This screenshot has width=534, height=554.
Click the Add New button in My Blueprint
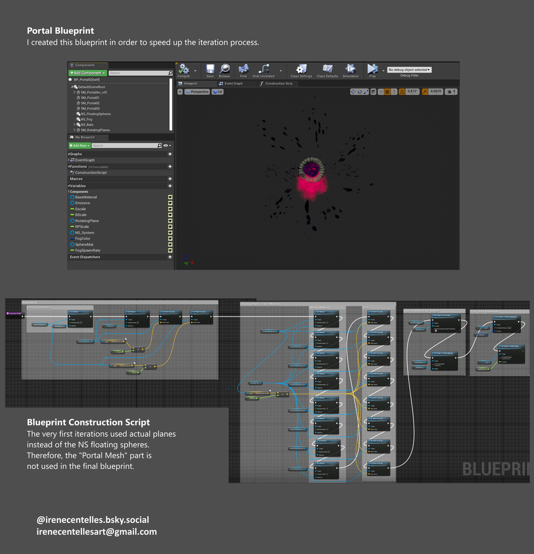(x=80, y=146)
